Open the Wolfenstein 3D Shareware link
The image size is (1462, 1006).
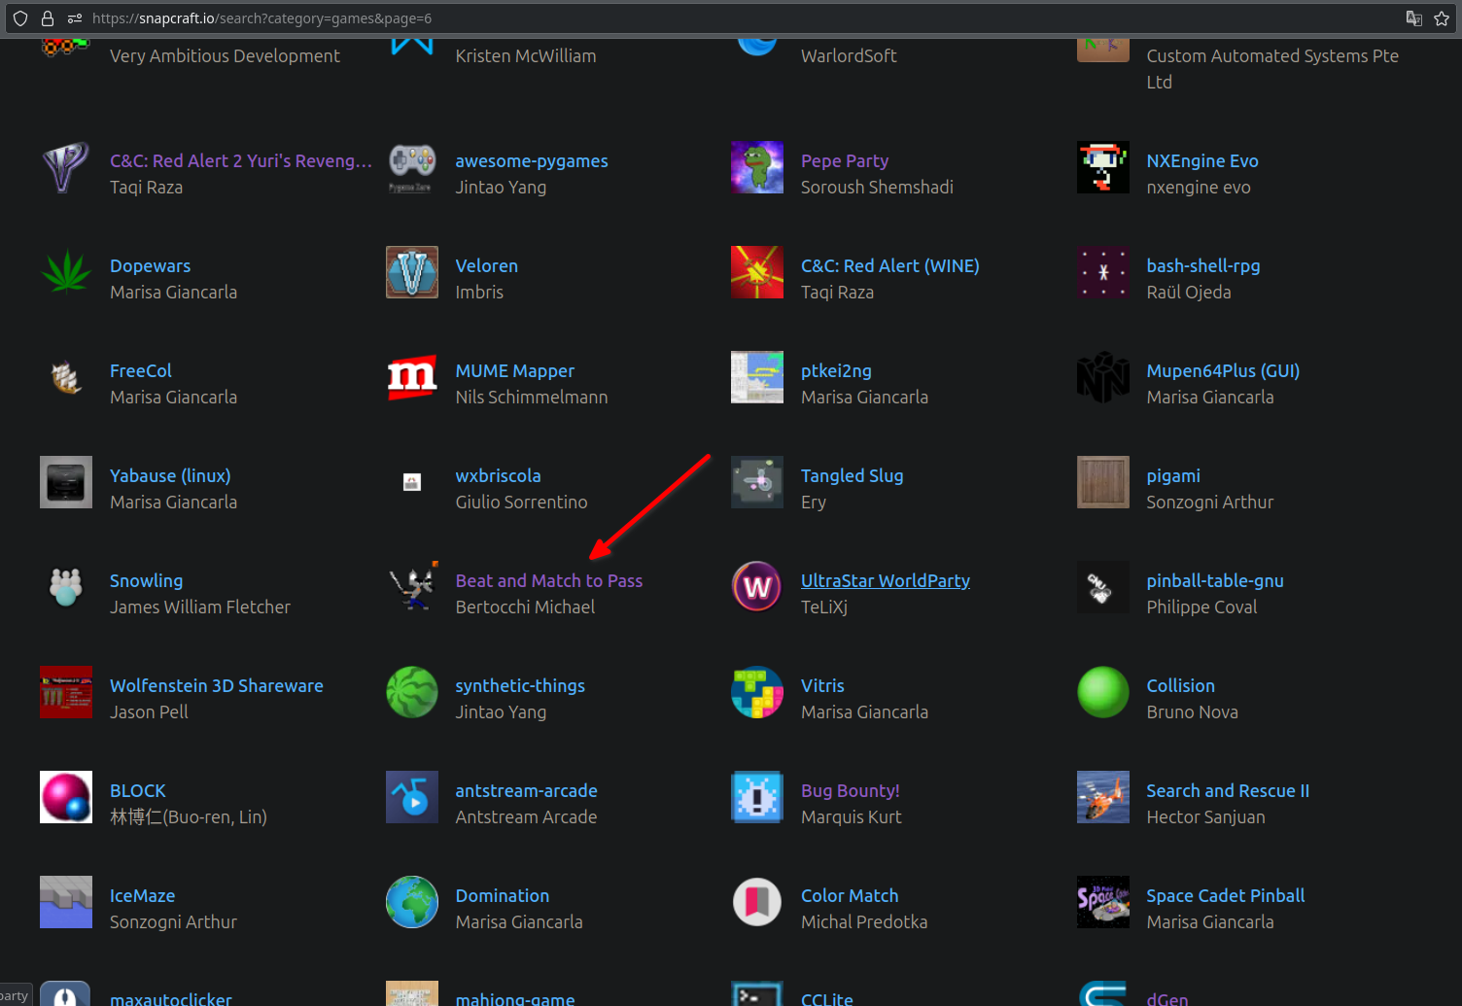point(216,685)
